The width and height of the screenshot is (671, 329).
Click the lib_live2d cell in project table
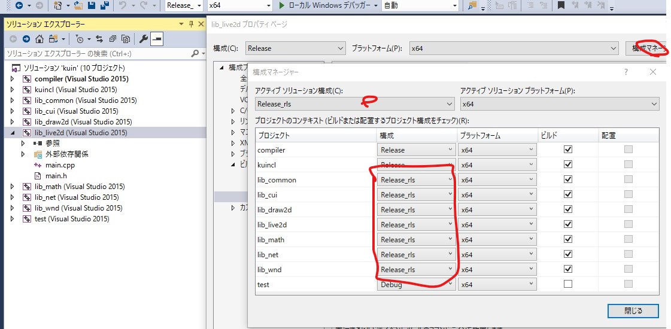tap(316, 224)
